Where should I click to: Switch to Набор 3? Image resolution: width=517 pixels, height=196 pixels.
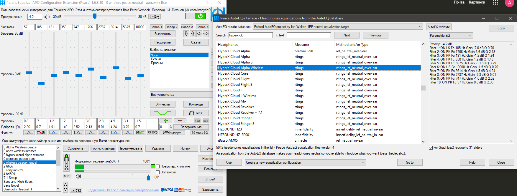coord(187,27)
